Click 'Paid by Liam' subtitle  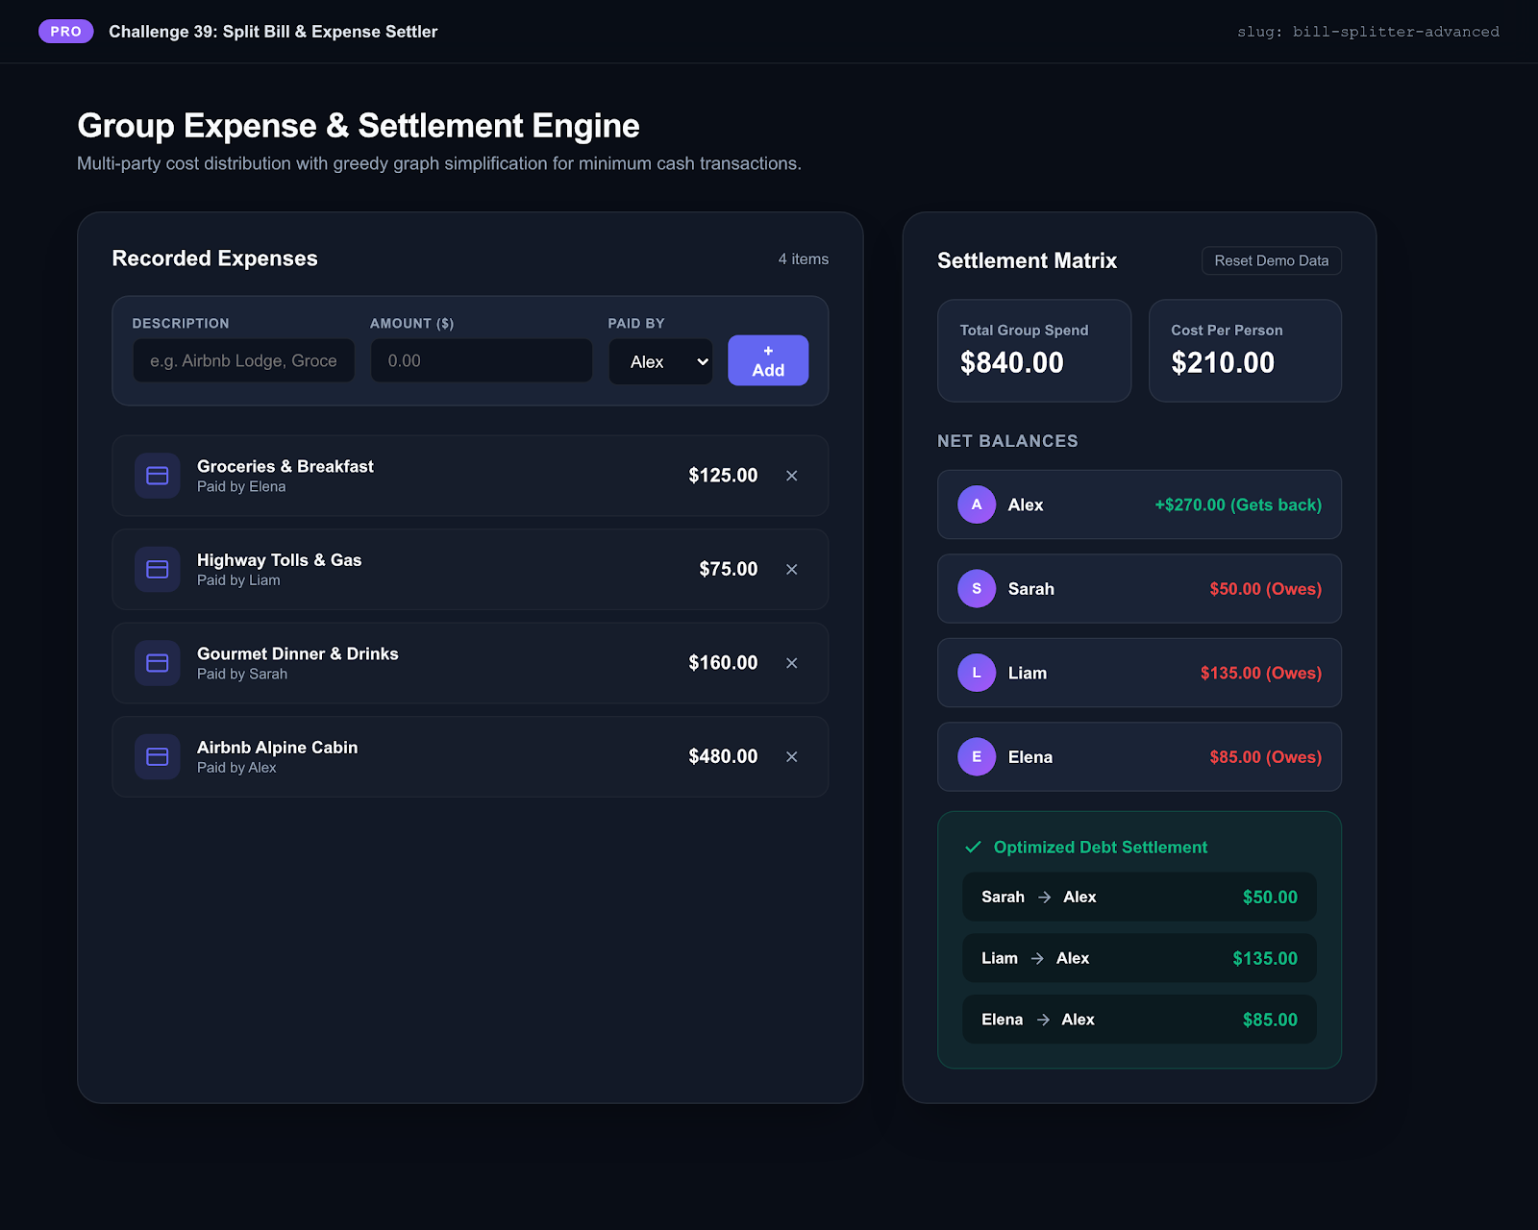238,580
